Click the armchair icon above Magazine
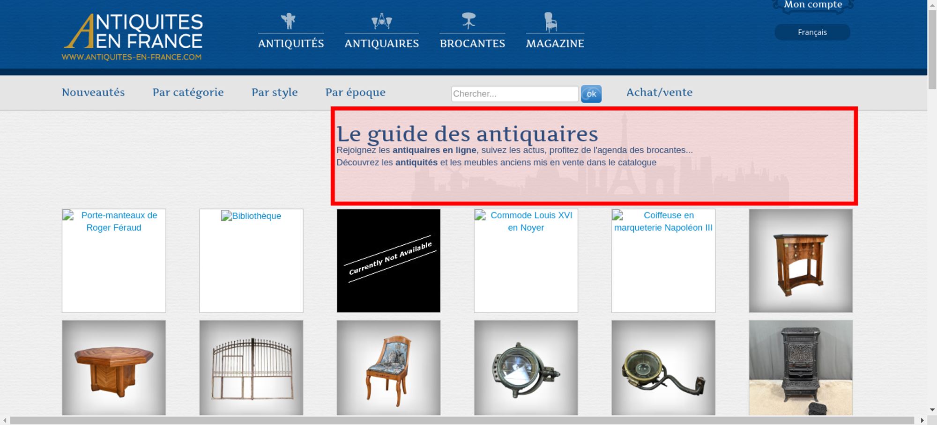 point(550,22)
